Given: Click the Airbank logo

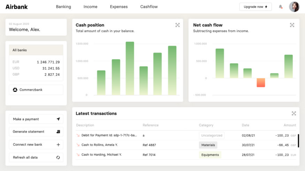Looking at the screenshot, I should tap(16, 7).
